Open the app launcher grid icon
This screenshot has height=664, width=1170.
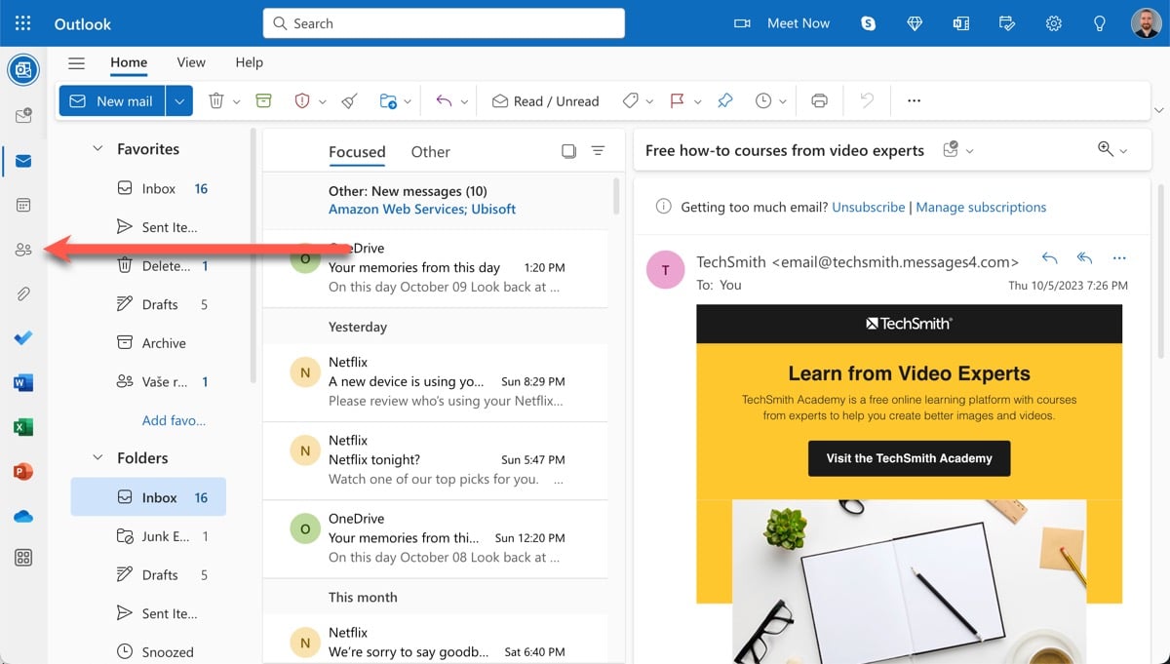coord(23,23)
